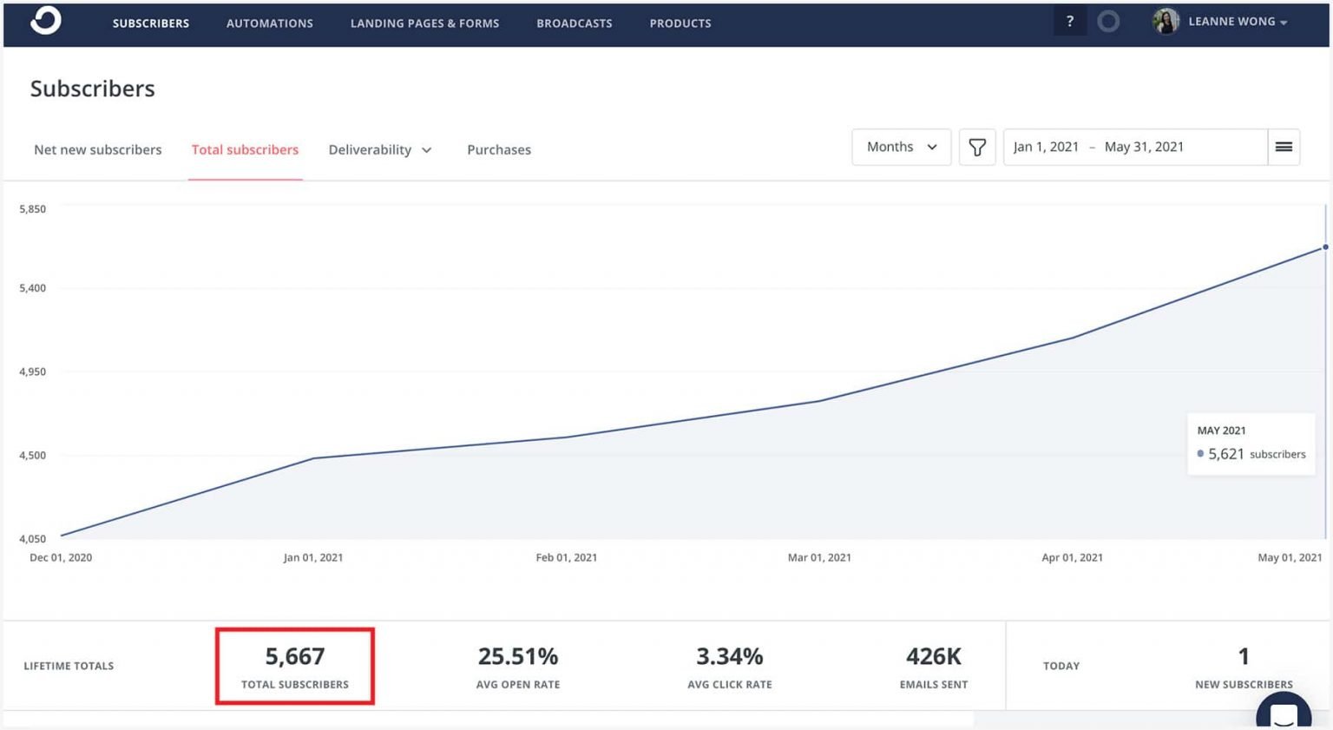Screen dimensions: 1333x730
Task: Click Leanne Wong's profile avatar
Action: click(1166, 21)
